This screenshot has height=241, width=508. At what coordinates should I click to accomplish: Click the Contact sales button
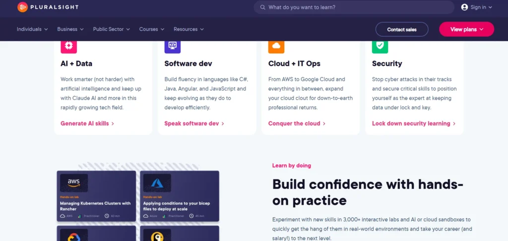402,29
